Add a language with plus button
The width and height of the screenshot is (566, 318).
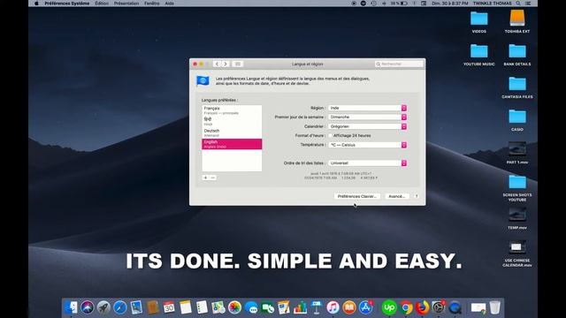point(205,178)
